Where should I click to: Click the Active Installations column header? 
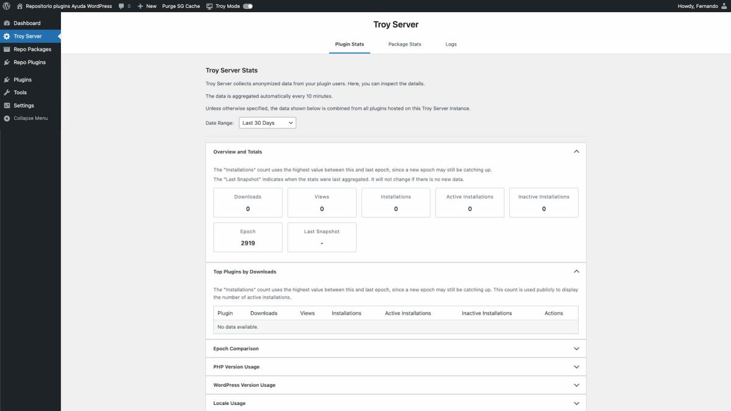pos(408,313)
